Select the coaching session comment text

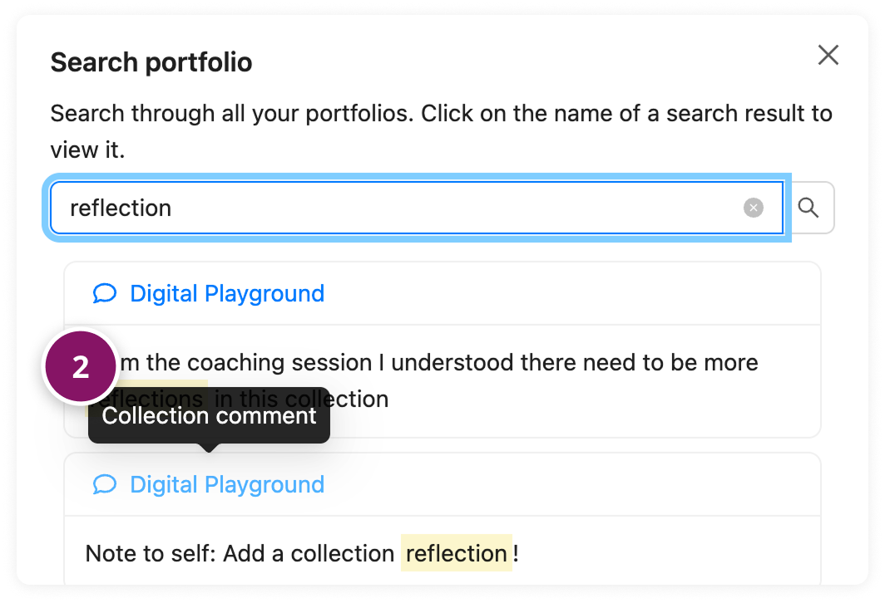coord(422,381)
